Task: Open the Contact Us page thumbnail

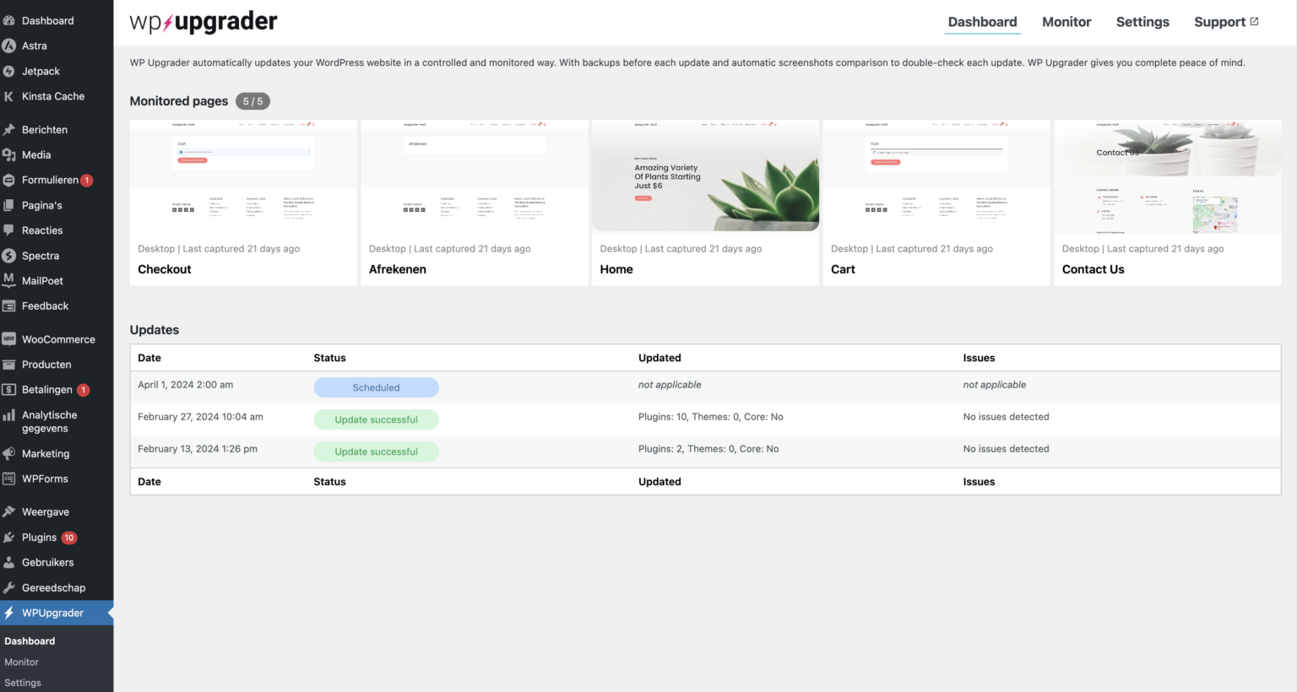Action: [x=1167, y=176]
